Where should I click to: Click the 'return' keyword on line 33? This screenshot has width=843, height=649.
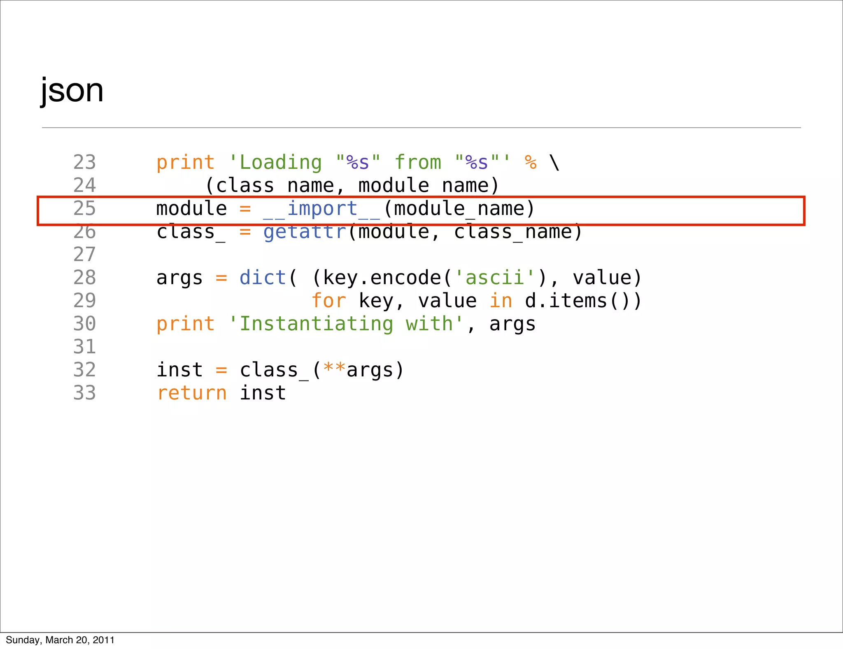[x=192, y=394]
